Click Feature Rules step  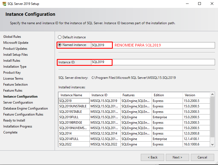pyautogui.click(x=13, y=90)
